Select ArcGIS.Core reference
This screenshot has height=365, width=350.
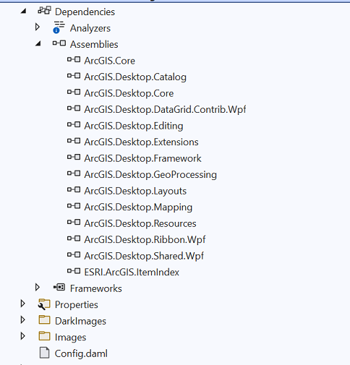(109, 61)
